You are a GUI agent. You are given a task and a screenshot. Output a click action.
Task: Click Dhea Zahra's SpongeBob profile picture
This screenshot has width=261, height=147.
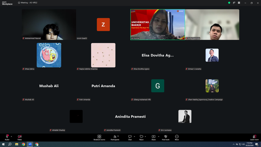pos(49,55)
